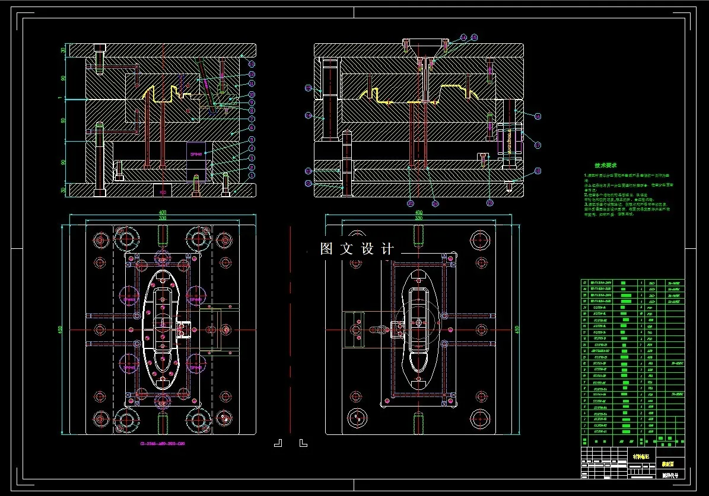Viewport: 709px width, 496px height.
Task: Select part balloon number 6
Action: pyautogui.click(x=252, y=128)
